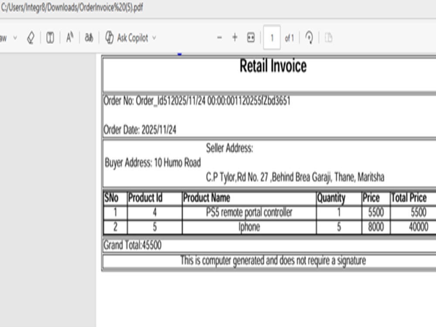Click the Order No text line
The height and width of the screenshot is (327, 436).
197,101
